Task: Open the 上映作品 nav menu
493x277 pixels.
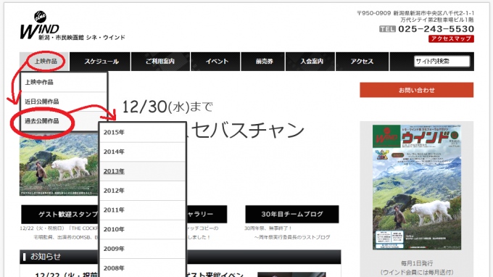Action: (x=44, y=62)
